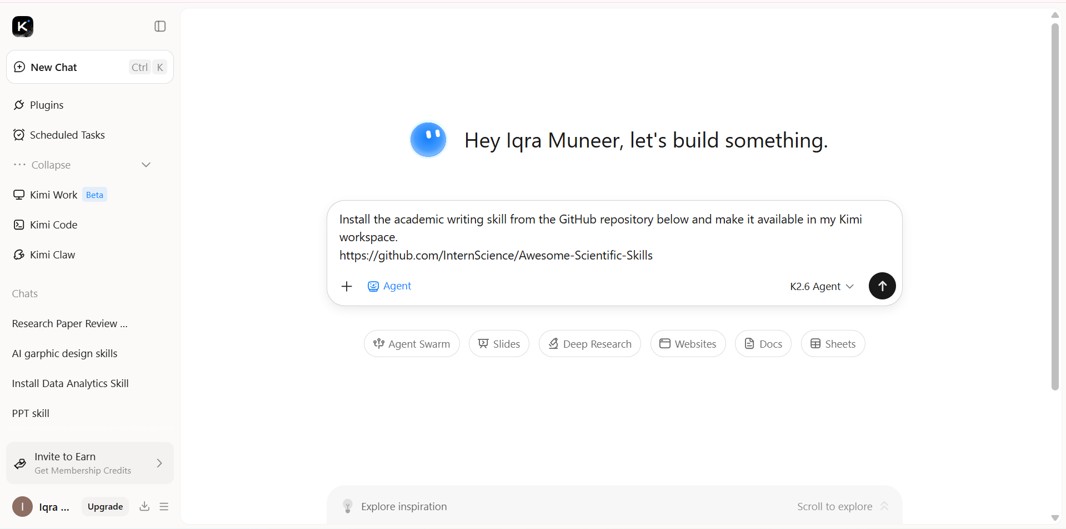Image resolution: width=1066 pixels, height=529 pixels.
Task: Click the Invite to Earn chevron arrow
Action: [x=159, y=463]
